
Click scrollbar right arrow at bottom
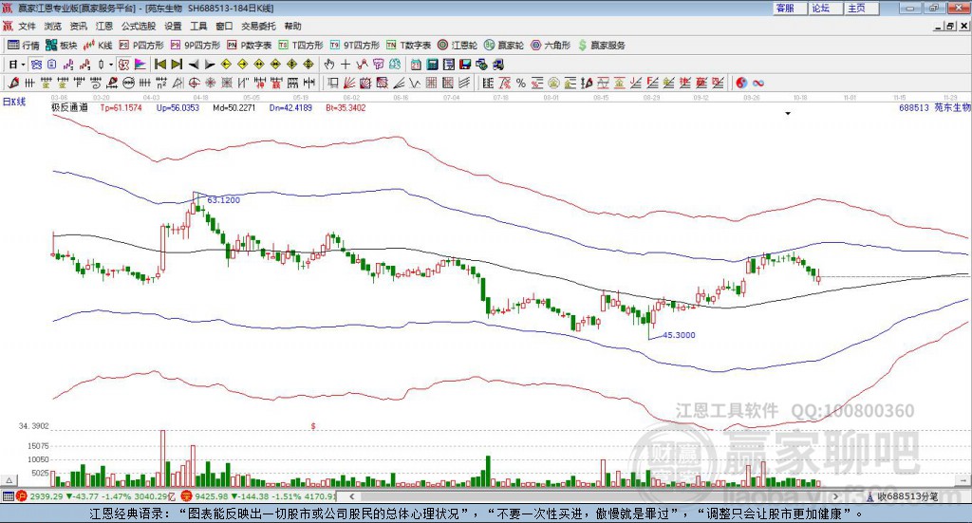tap(835, 496)
